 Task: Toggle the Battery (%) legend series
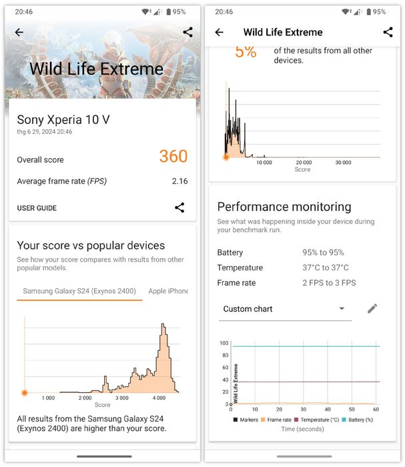[358, 420]
